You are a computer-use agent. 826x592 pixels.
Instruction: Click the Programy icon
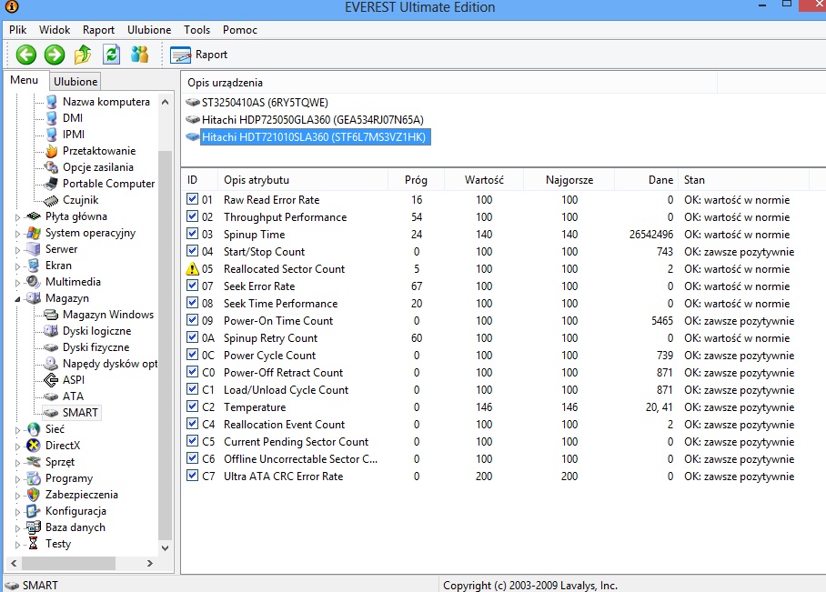[34, 477]
